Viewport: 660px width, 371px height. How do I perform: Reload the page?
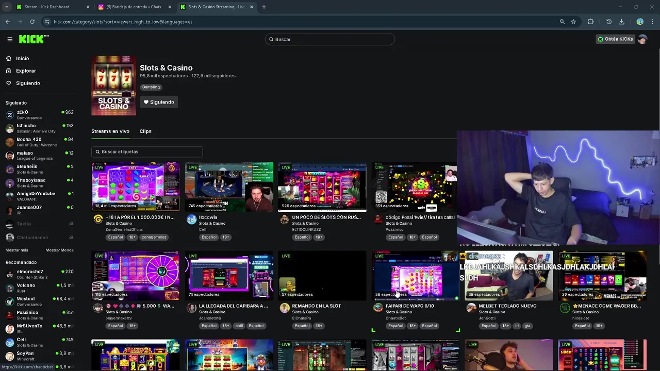pos(32,22)
